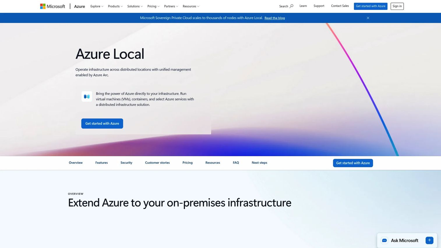
Task: Expand the Solutions dropdown
Action: [x=135, y=6]
